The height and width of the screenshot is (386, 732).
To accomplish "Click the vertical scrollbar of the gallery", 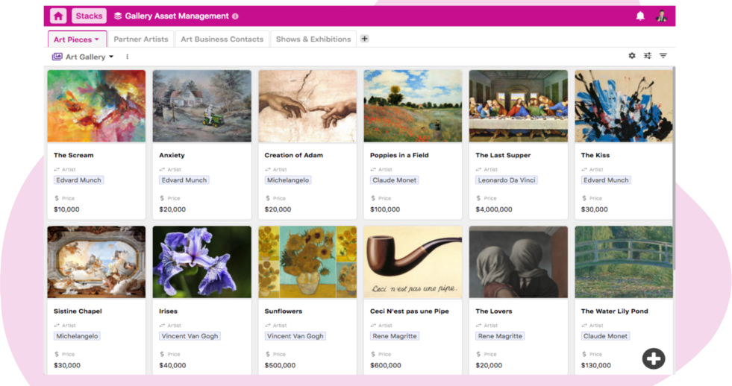I will pyautogui.click(x=674, y=168).
